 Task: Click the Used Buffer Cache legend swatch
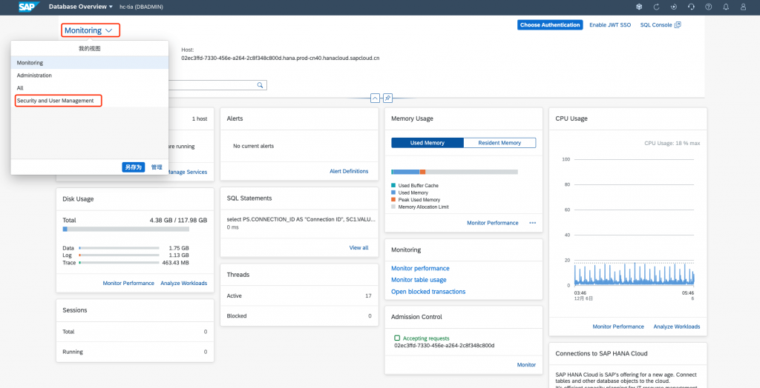coord(393,185)
